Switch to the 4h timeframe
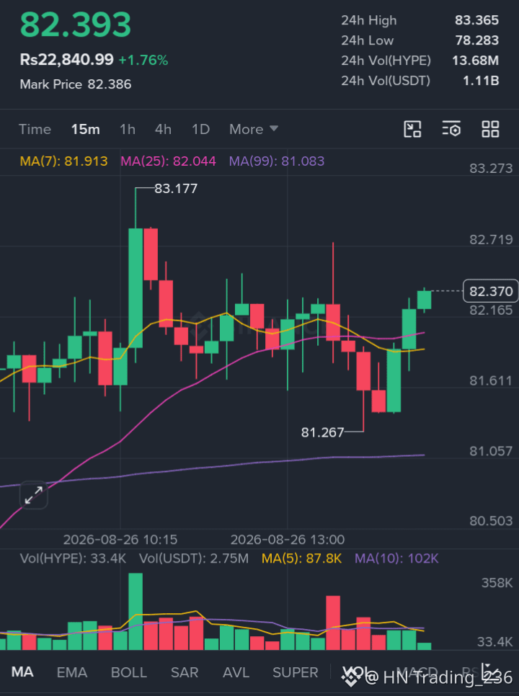This screenshot has height=696, width=519. tap(163, 129)
